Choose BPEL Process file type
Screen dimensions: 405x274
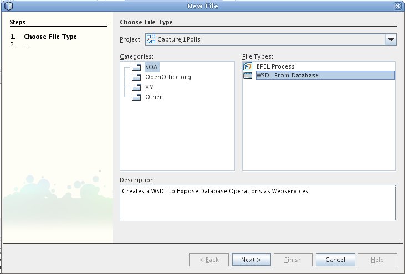pyautogui.click(x=275, y=66)
